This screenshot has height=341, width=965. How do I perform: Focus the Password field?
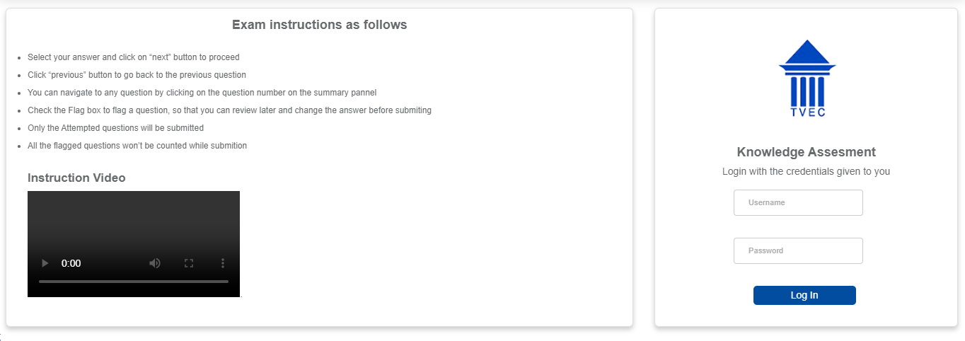tap(798, 251)
